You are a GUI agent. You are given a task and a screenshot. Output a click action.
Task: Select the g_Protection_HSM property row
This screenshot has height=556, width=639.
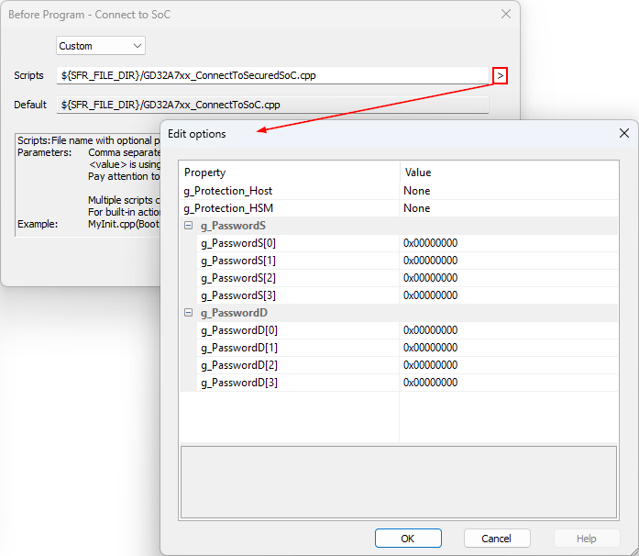coord(228,208)
